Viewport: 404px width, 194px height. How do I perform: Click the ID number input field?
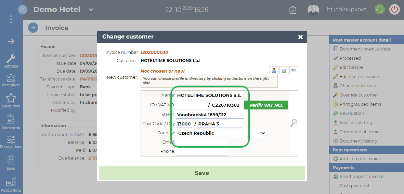click(x=192, y=105)
